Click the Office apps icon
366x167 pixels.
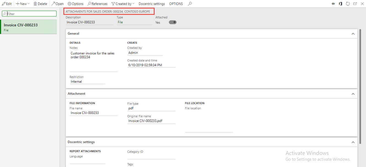[x=340, y=4]
